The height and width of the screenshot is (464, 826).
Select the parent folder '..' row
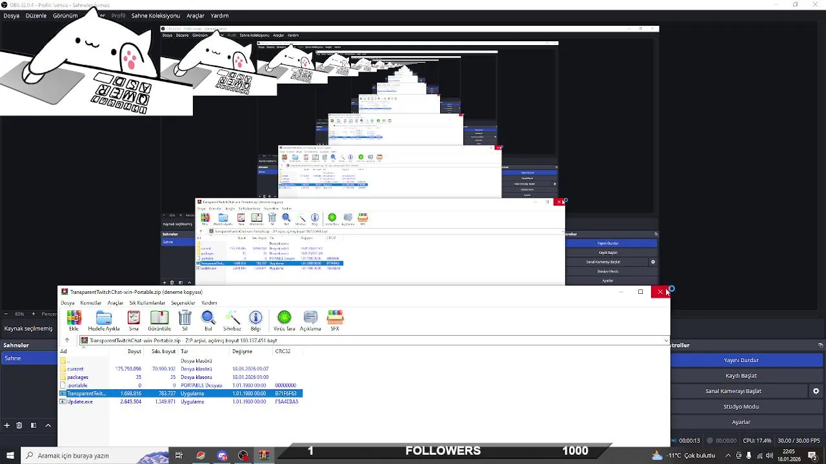click(181, 361)
